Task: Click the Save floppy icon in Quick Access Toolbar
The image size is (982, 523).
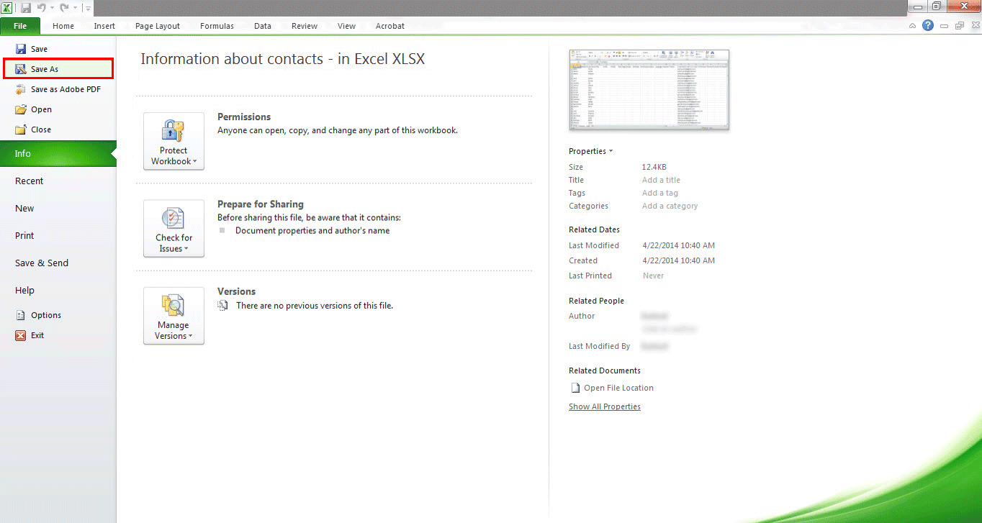Action: 26,7
